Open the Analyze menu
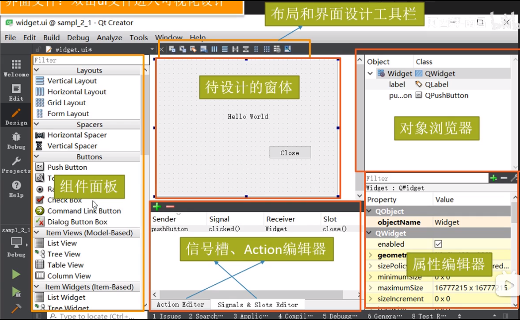The image size is (520, 320). (x=109, y=38)
